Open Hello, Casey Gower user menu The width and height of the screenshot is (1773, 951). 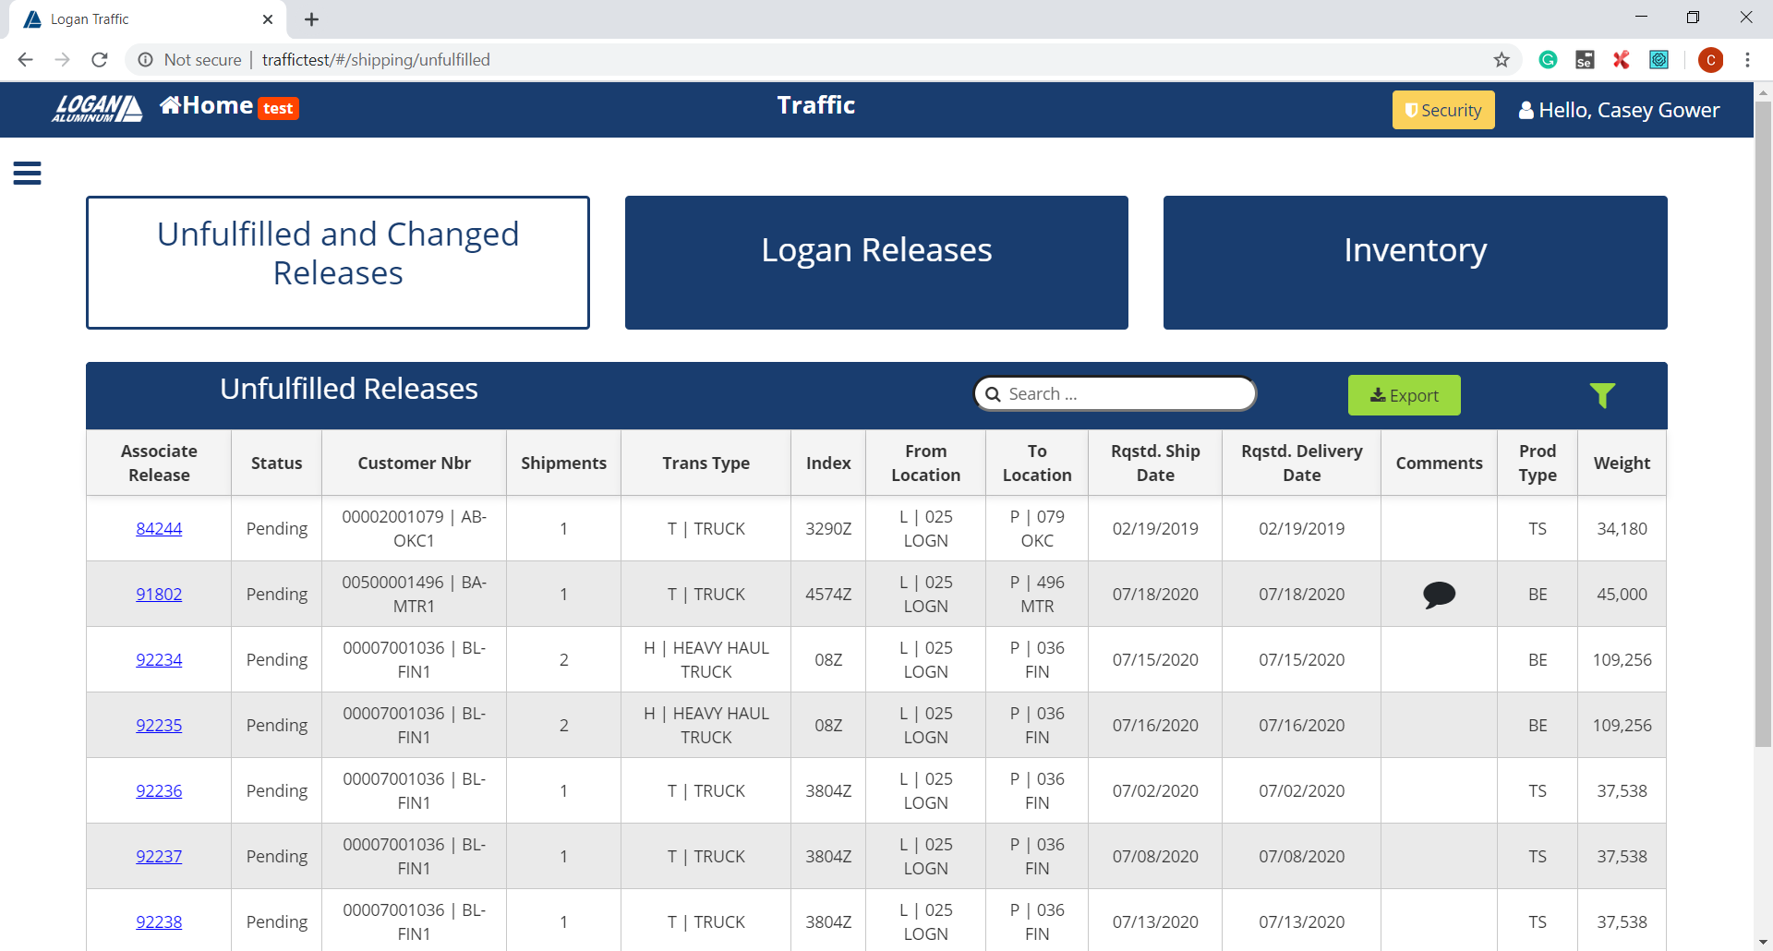[x=1619, y=111]
